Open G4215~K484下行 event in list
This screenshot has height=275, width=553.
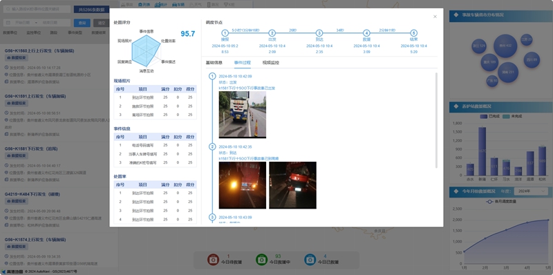click(32, 194)
